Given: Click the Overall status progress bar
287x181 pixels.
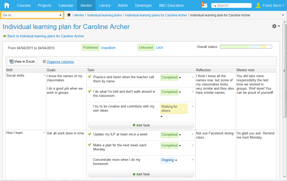Looking at the screenshot, I should (x=246, y=47).
